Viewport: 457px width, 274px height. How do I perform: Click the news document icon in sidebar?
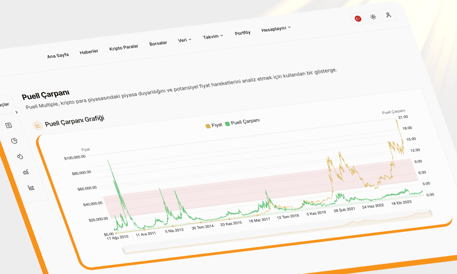[9, 125]
